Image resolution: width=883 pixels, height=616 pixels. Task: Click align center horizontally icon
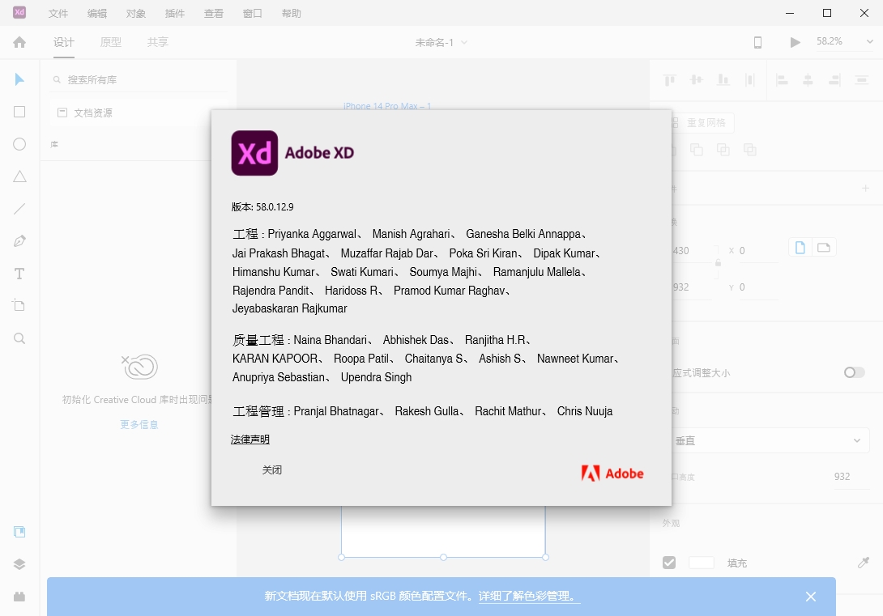point(808,80)
